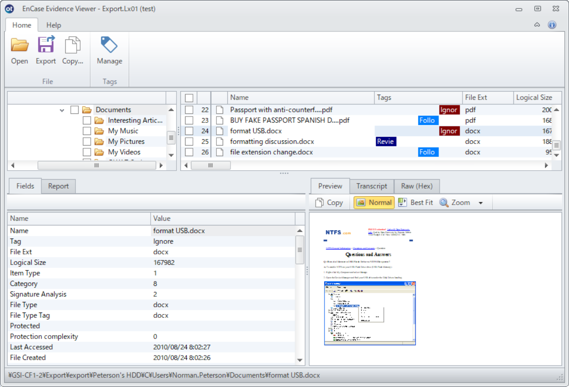Click file icon of Passport with anti-counterf pdf
The image size is (569, 387).
pos(220,110)
